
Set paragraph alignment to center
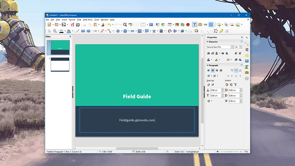pyautogui.click(x=213, y=70)
